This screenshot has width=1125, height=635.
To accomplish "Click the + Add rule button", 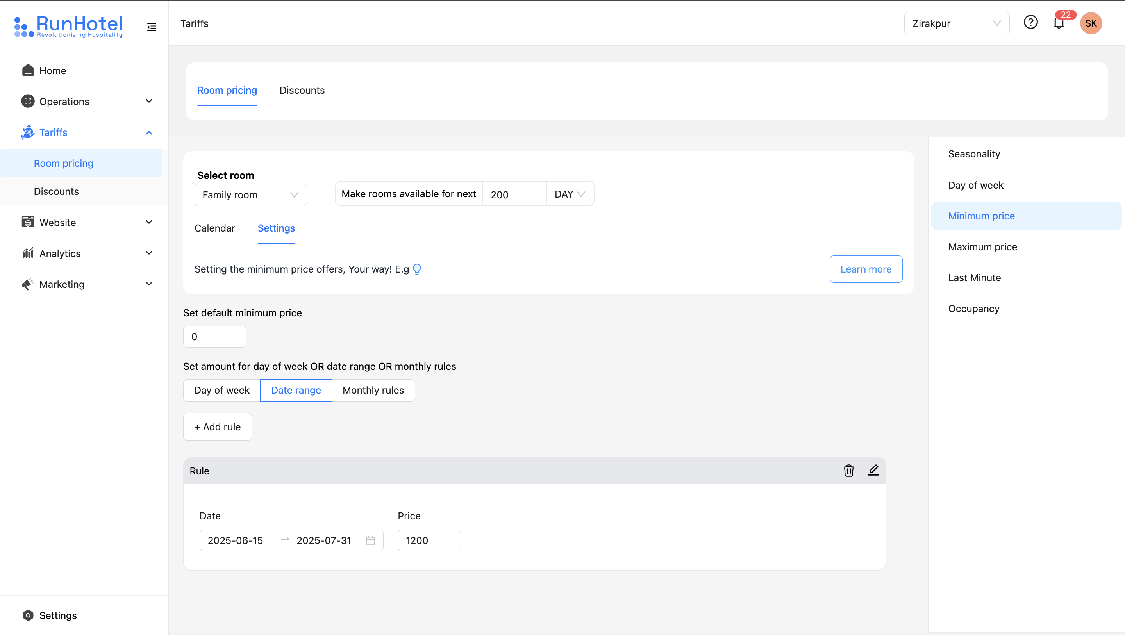I will [218, 427].
